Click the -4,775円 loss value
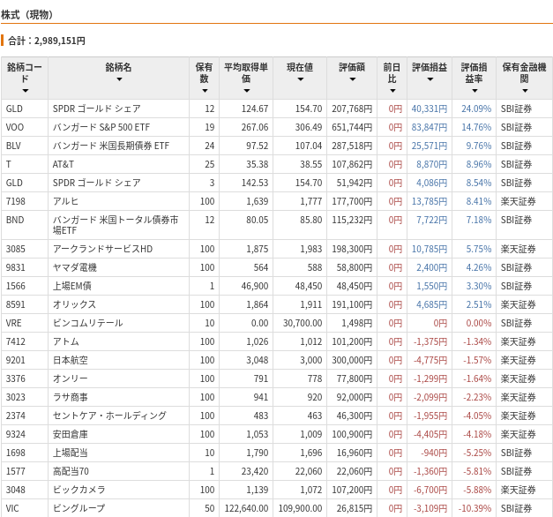The image size is (553, 517). pyautogui.click(x=430, y=360)
